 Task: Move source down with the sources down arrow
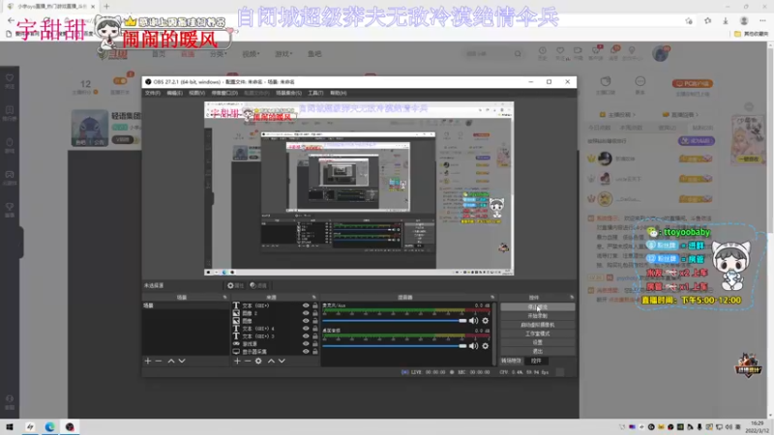[x=282, y=361]
